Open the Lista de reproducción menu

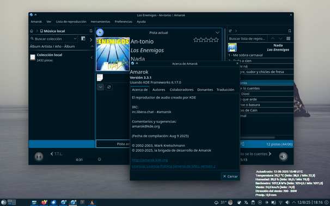(71, 22)
